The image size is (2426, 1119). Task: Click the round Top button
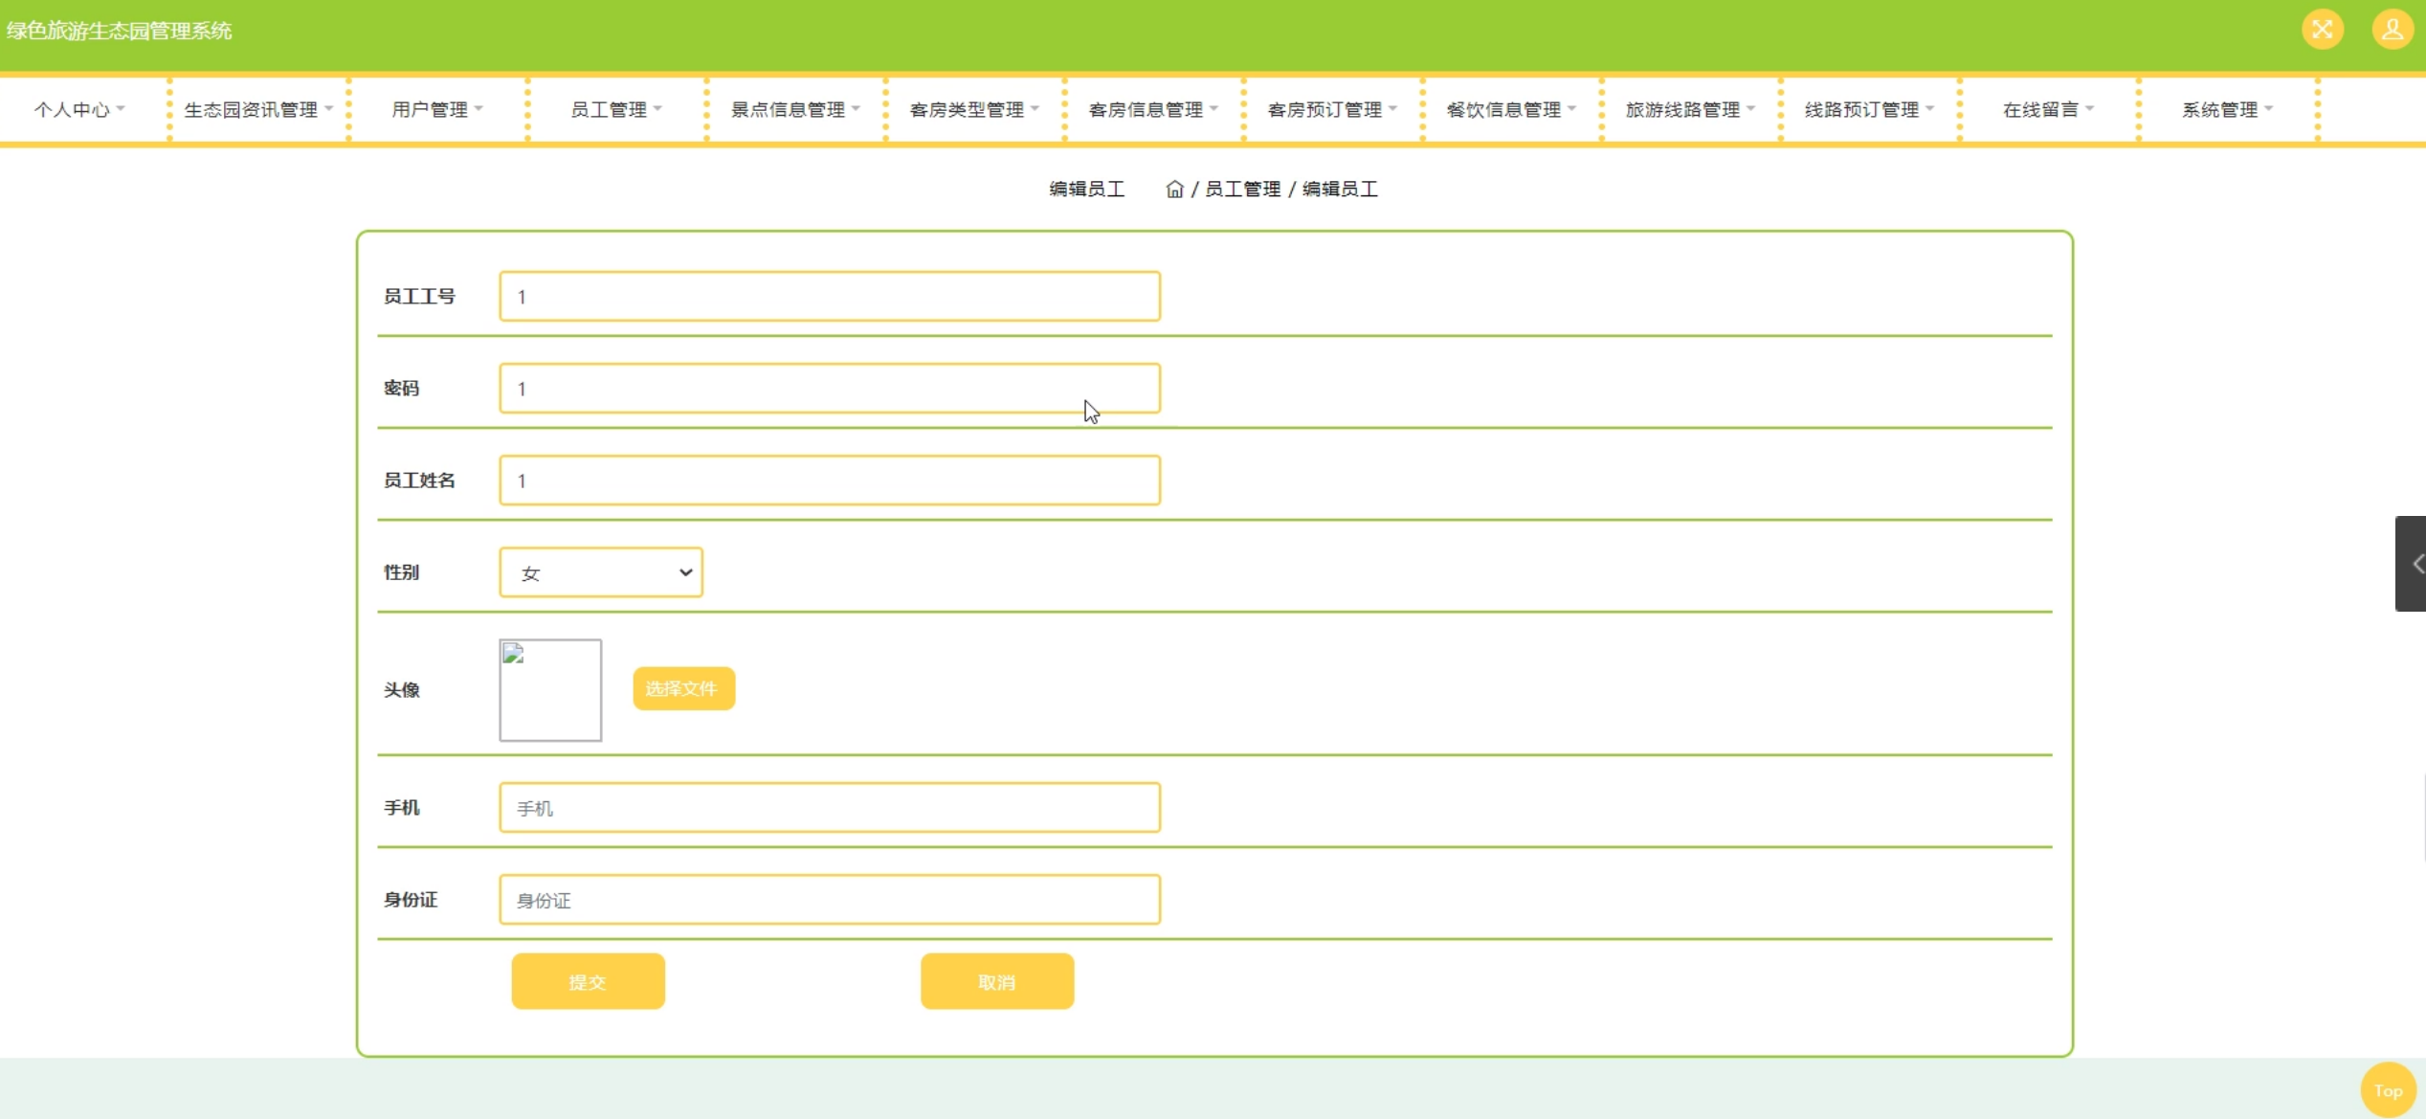coord(2388,1090)
